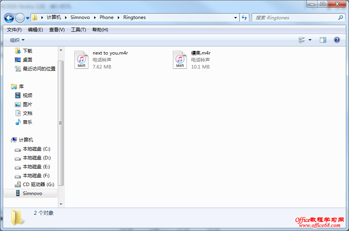This screenshot has width=349, height=231.
Task: Select 最近访问的位置 in navigation pane
Action: 39,69
